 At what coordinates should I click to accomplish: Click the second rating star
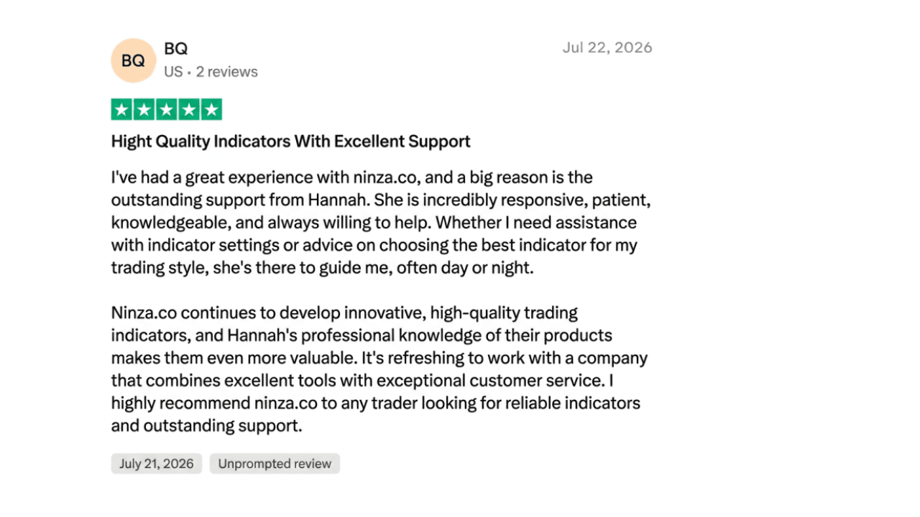[144, 110]
